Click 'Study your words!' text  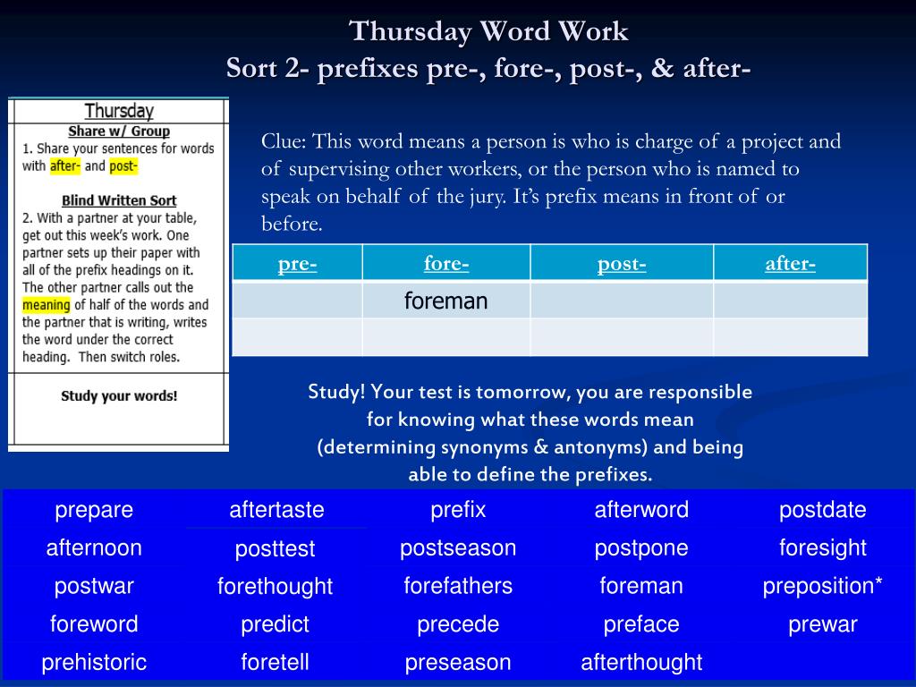point(119,395)
